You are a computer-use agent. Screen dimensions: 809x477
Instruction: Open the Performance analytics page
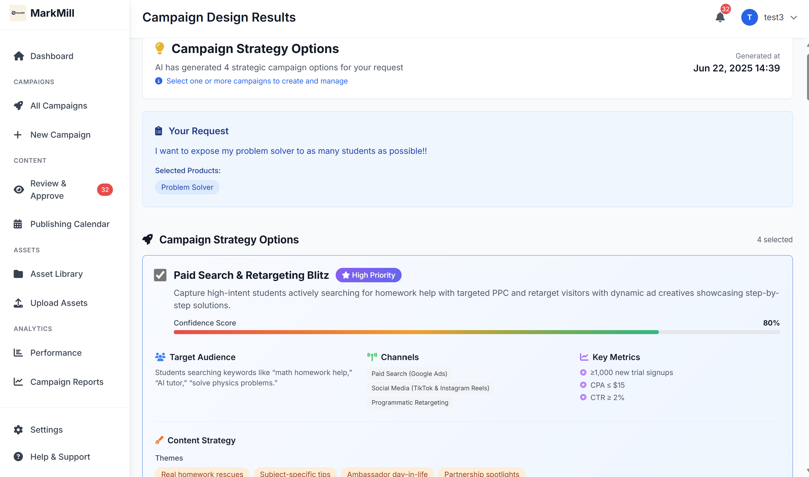tap(56, 353)
